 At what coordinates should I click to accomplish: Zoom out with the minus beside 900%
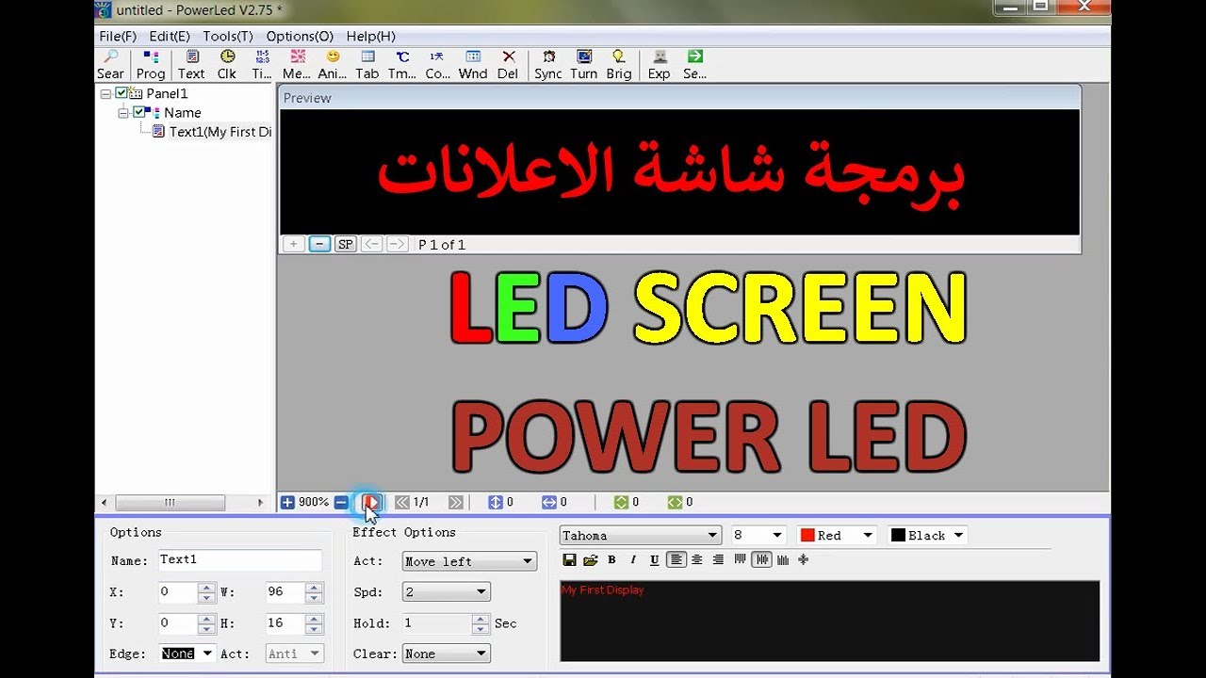tap(341, 503)
